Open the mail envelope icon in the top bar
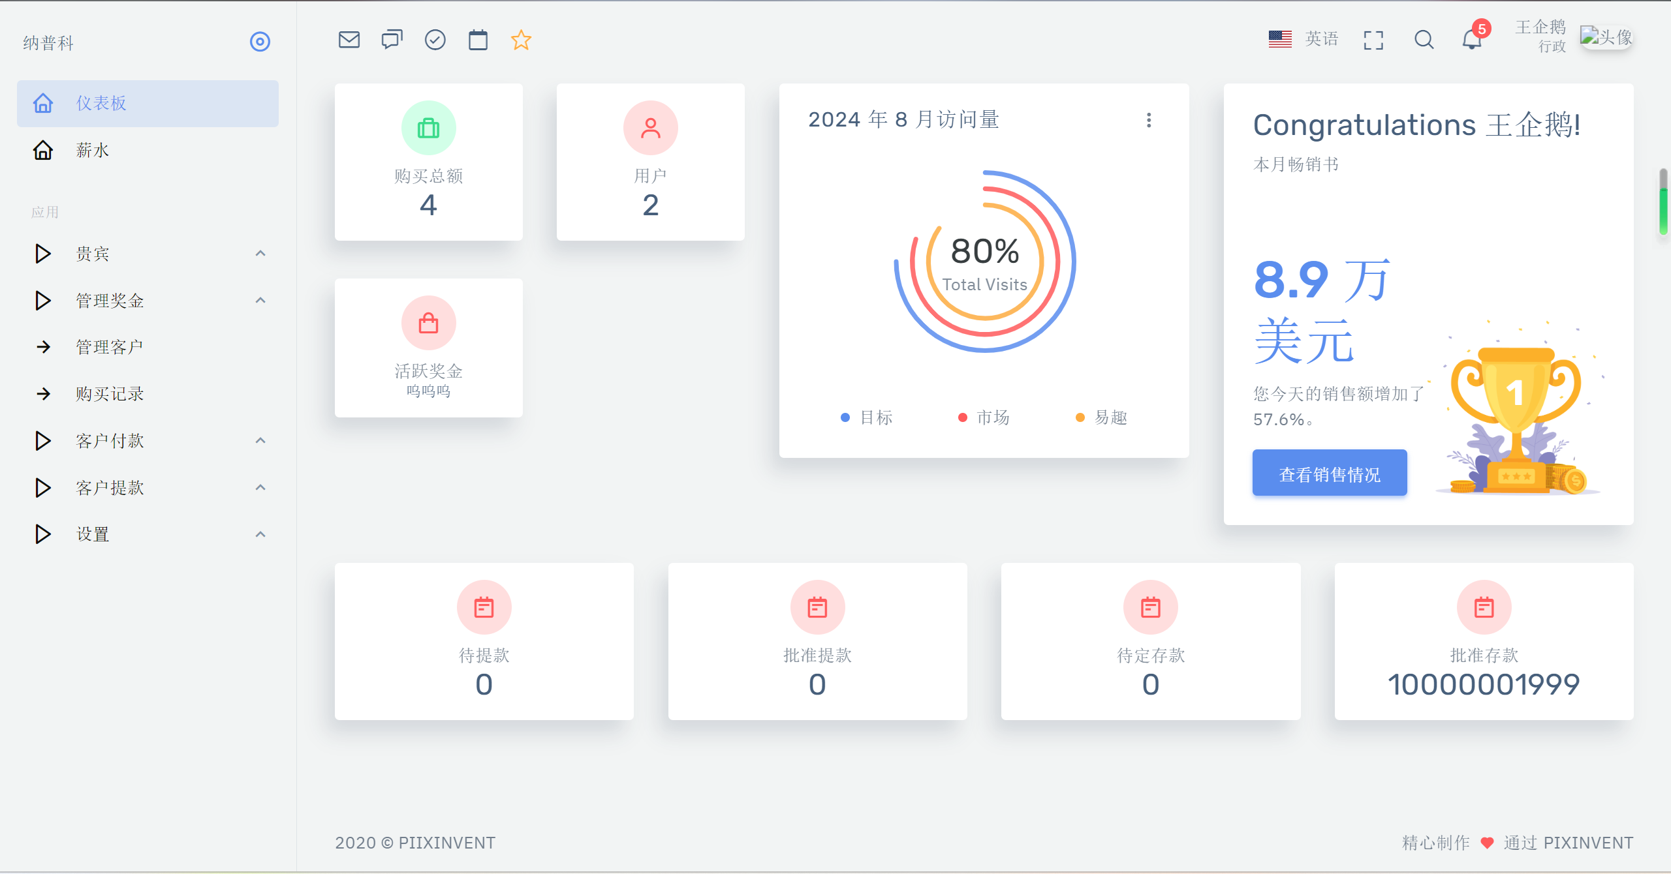 coord(349,40)
